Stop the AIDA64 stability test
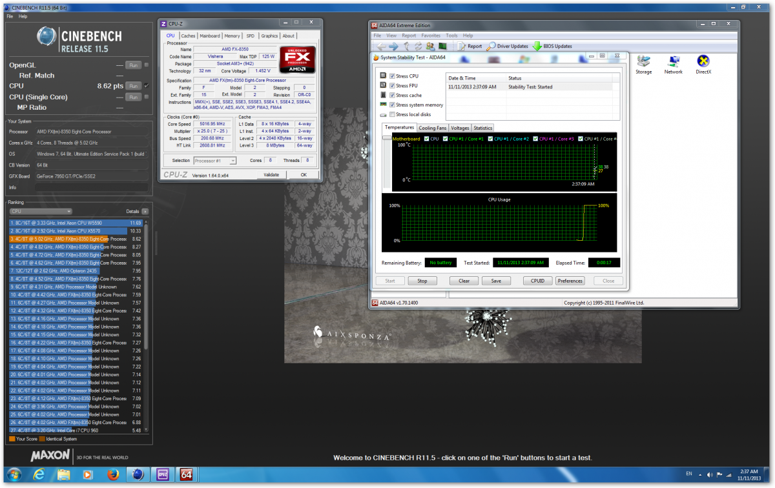The image size is (775, 488). (x=422, y=281)
